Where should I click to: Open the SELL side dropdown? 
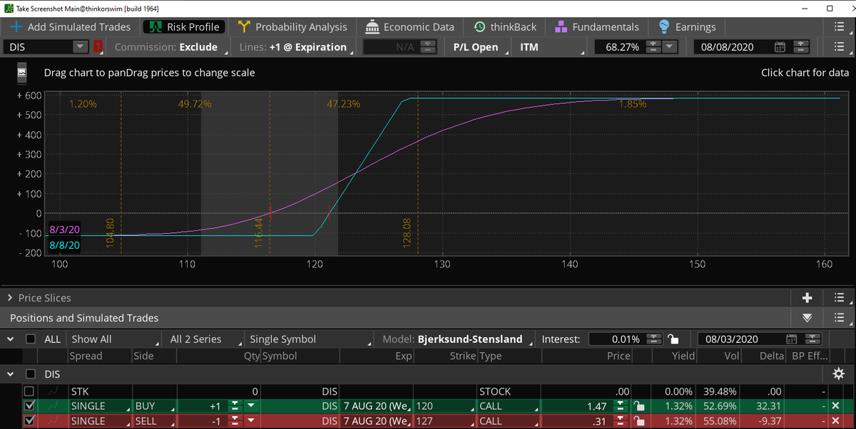pyautogui.click(x=154, y=421)
